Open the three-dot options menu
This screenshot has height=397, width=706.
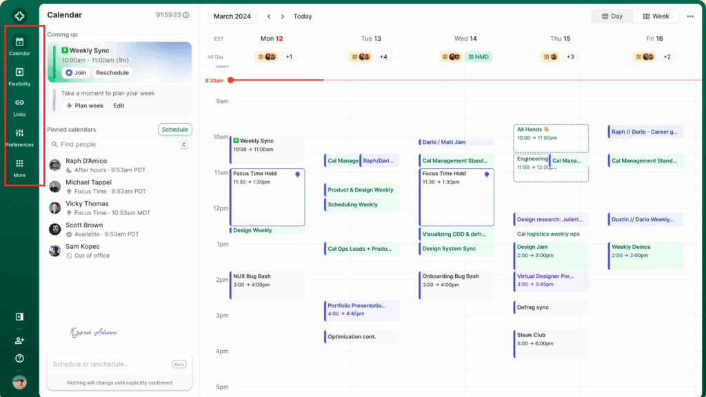tap(690, 17)
